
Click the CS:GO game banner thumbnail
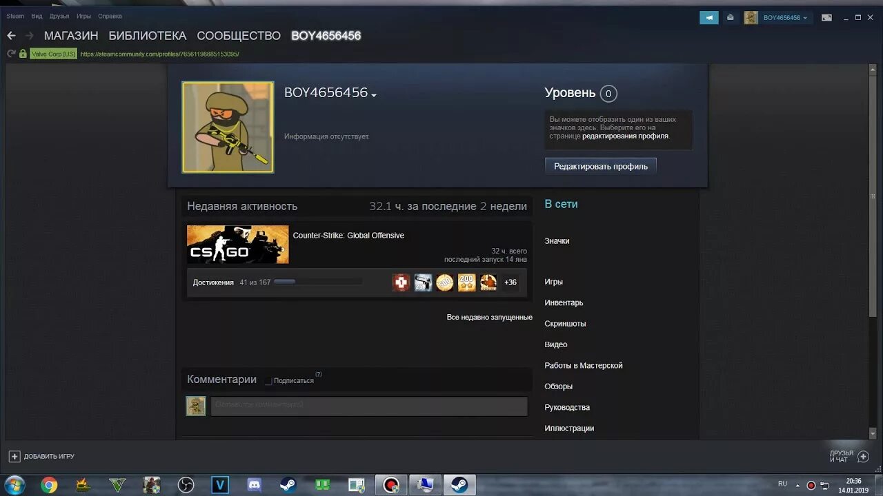tap(238, 245)
